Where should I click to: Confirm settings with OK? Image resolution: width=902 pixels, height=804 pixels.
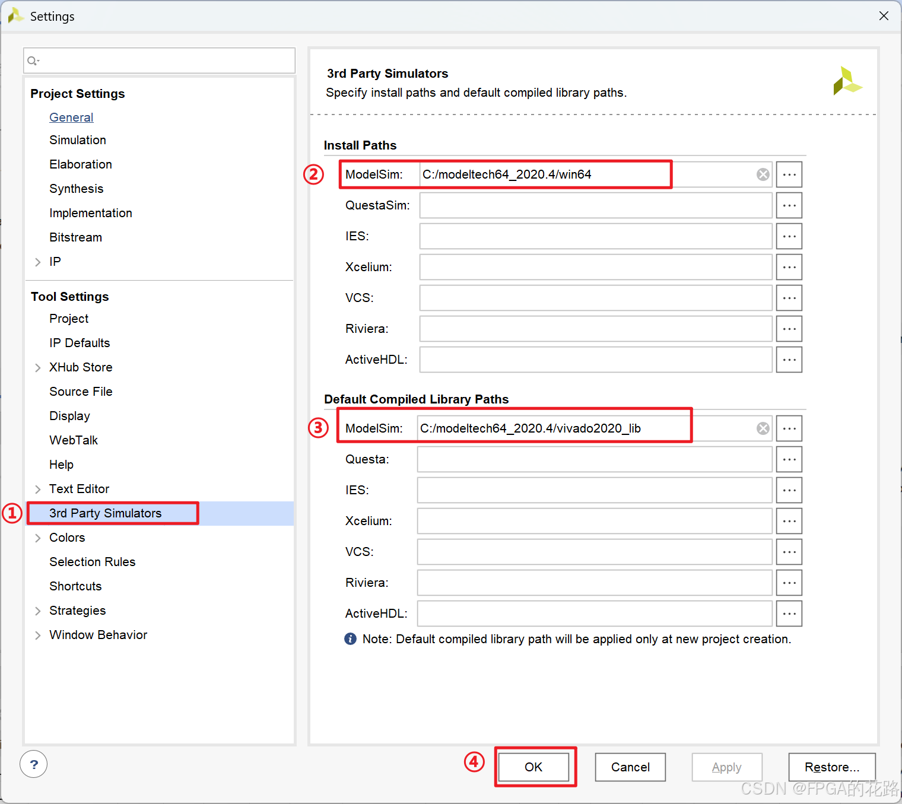tap(533, 767)
